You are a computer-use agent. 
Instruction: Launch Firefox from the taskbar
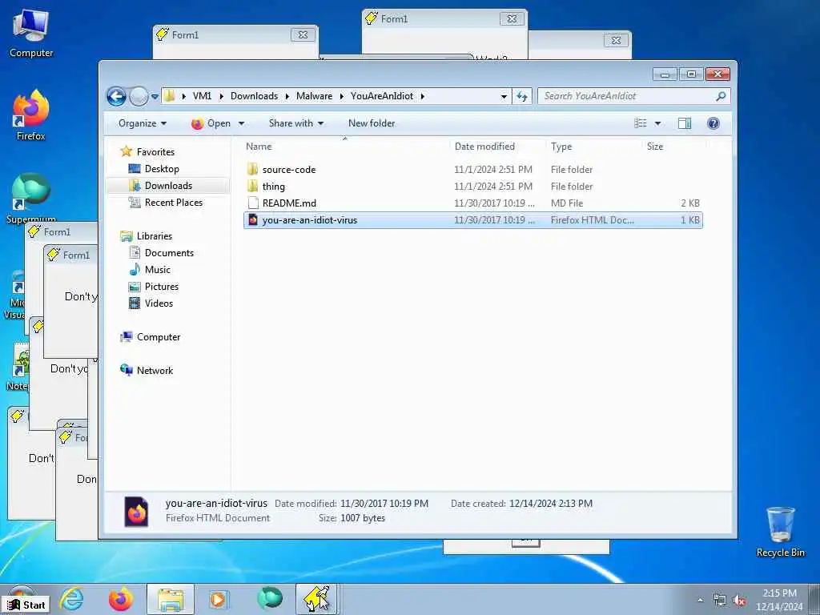pos(121,599)
